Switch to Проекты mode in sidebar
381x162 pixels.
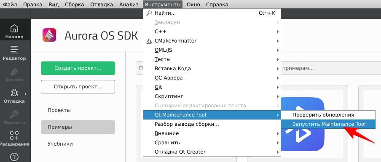click(x=15, y=117)
